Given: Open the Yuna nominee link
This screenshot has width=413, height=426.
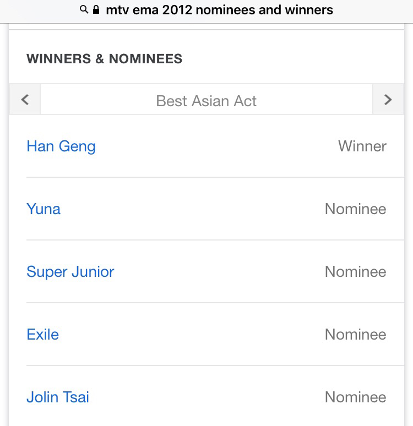Looking at the screenshot, I should tap(44, 209).
